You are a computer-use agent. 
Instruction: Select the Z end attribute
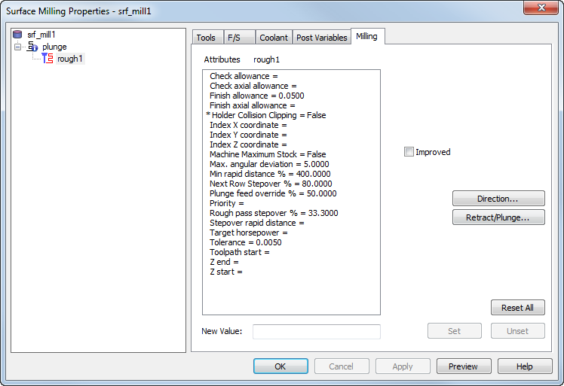click(224, 262)
